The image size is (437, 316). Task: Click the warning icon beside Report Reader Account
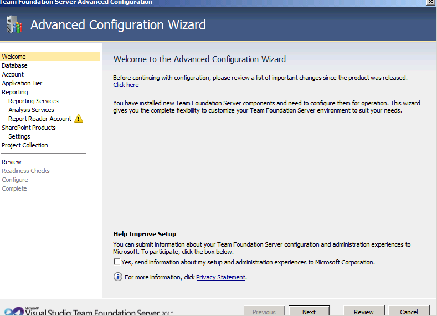(x=79, y=119)
